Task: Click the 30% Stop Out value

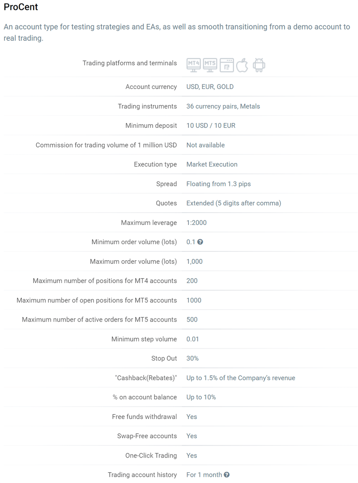Action: coord(192,359)
